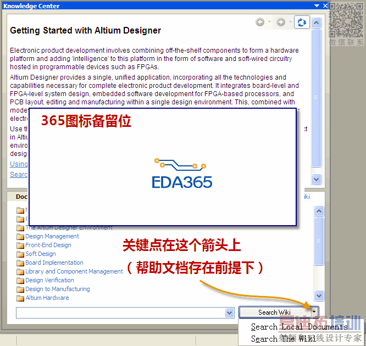Click the Design to Manufacturing folder icon
This screenshot has height=346, width=366.
pos(20,289)
